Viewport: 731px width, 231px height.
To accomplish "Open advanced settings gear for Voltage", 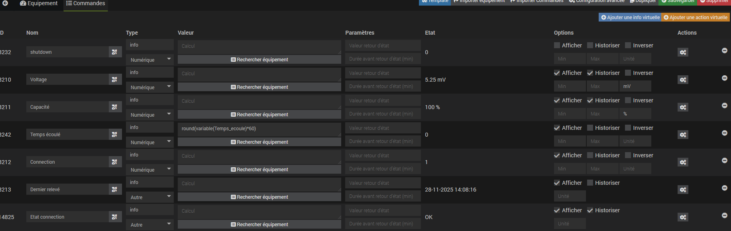I will [683, 80].
